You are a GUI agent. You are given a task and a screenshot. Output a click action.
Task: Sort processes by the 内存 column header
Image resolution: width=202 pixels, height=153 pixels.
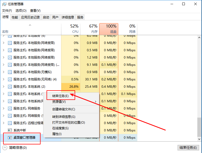[90, 29]
